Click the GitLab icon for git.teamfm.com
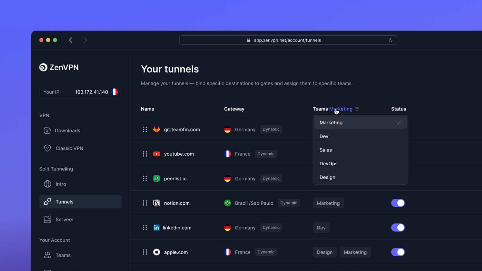This screenshot has width=482, height=271. [157, 129]
